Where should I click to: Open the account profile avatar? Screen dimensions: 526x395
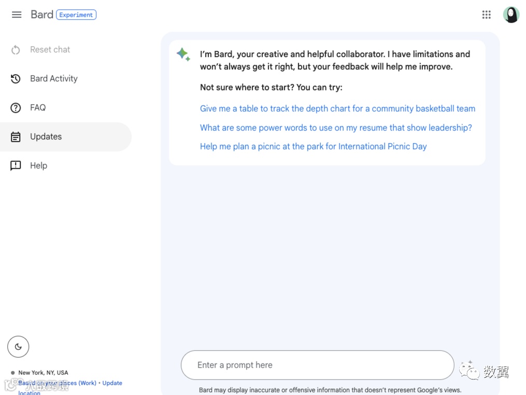point(511,15)
